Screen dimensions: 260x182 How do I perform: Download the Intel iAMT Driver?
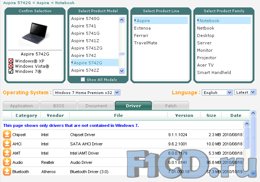7,153
